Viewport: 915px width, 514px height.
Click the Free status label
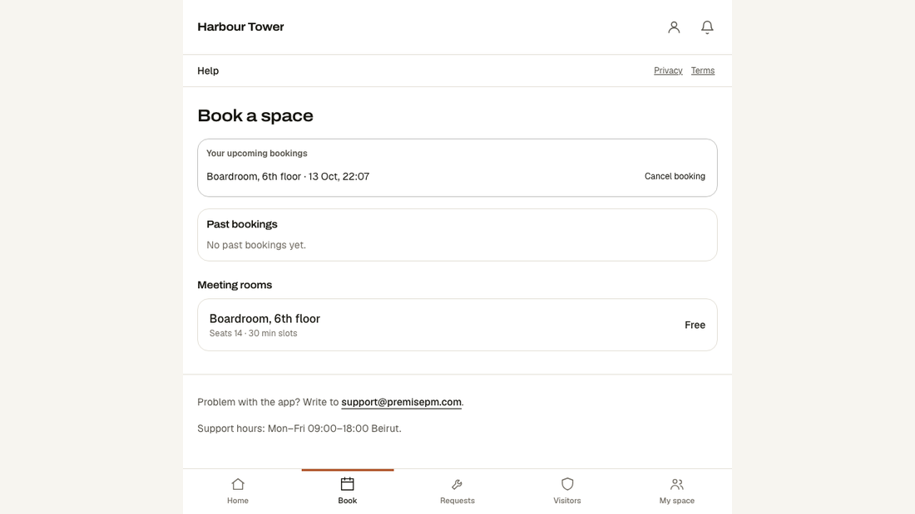(695, 325)
